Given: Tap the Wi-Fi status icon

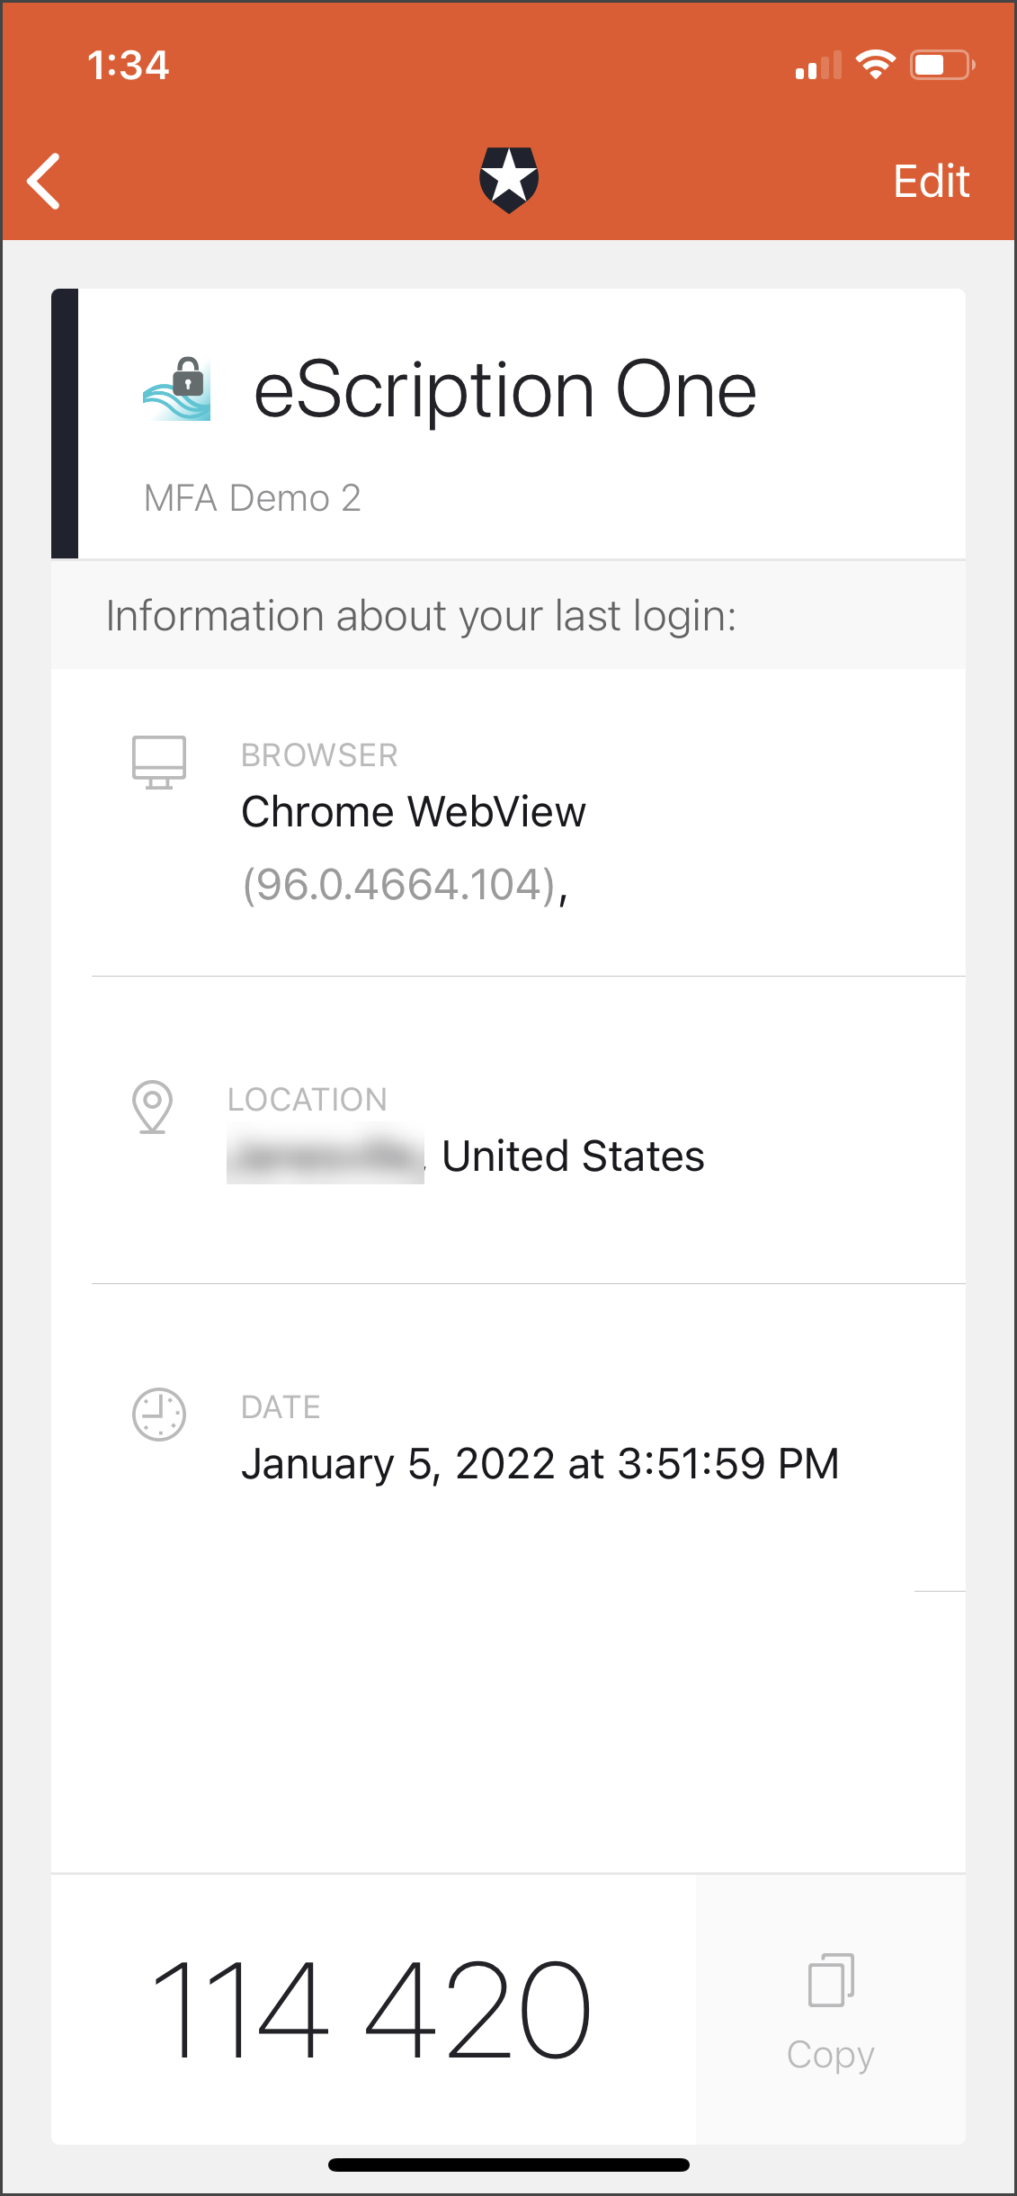Looking at the screenshot, I should pyautogui.click(x=875, y=65).
